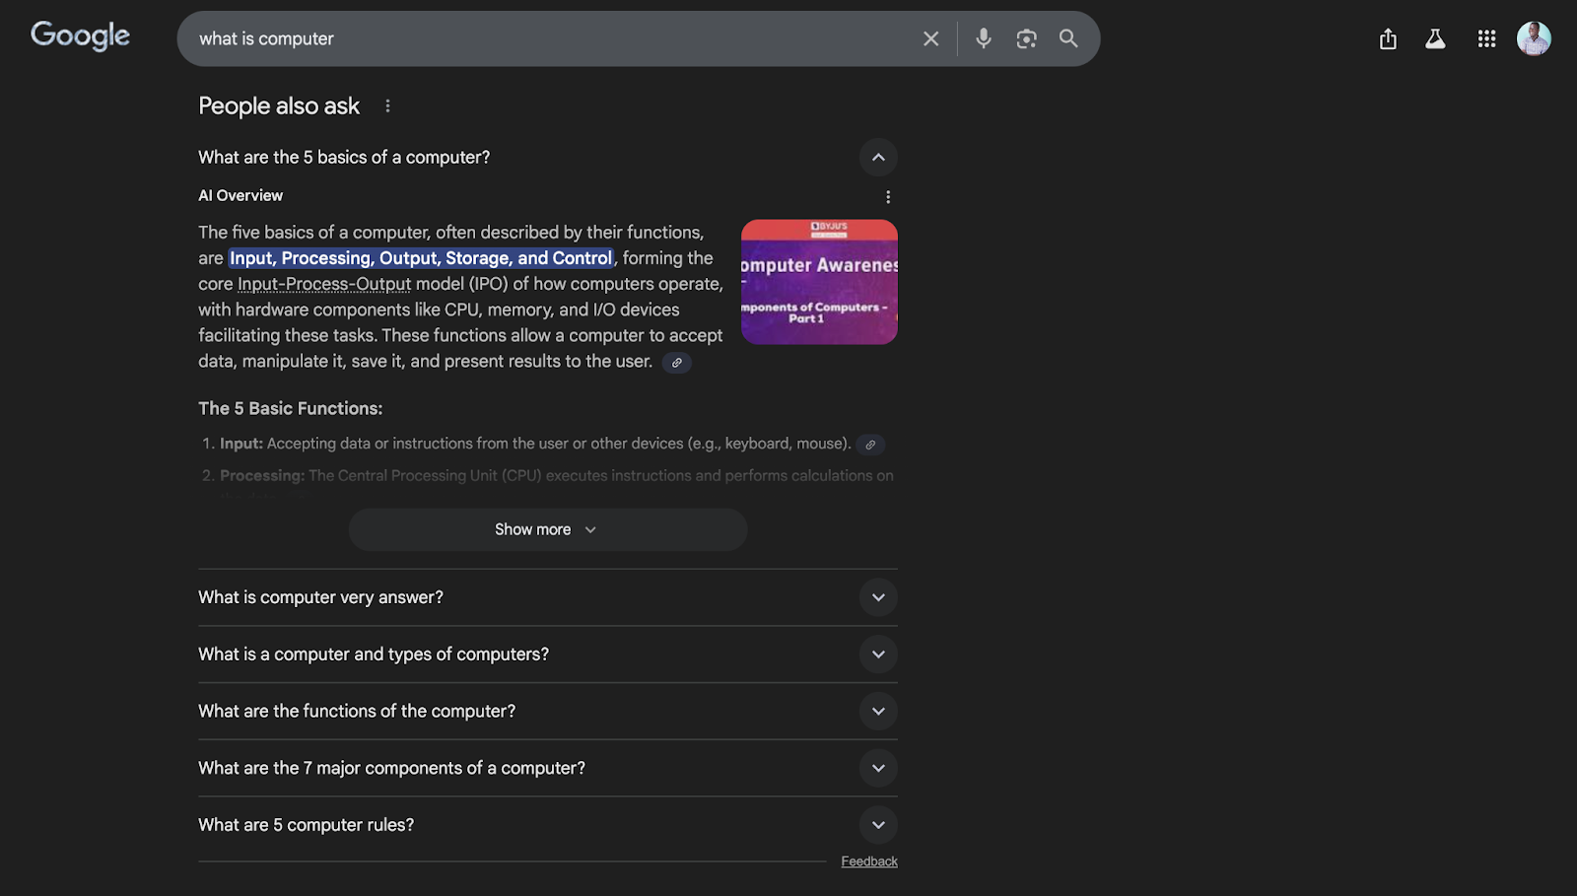Open the Google apps grid icon

(x=1485, y=38)
